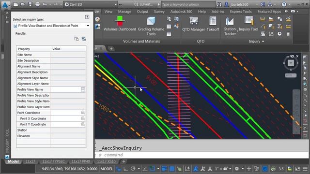The height and width of the screenshot is (174, 310).
Task: Open the Add-ins ribbon tab
Action: (218, 12)
